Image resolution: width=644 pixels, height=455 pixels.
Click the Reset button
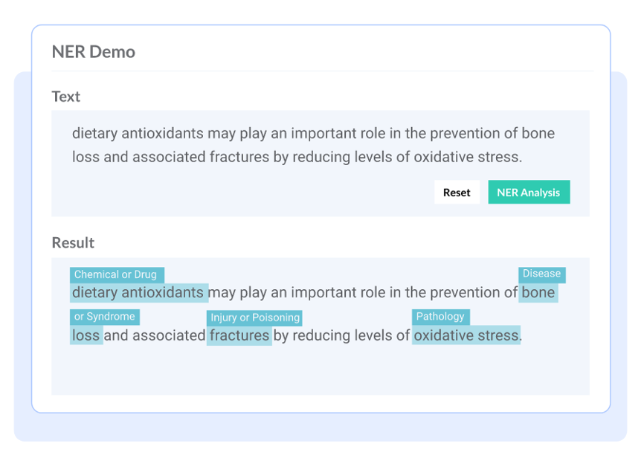457,193
